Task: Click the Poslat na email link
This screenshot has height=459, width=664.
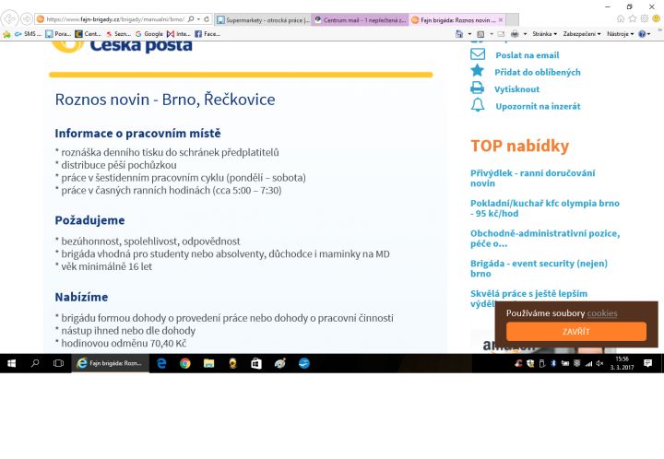Action: click(528, 55)
